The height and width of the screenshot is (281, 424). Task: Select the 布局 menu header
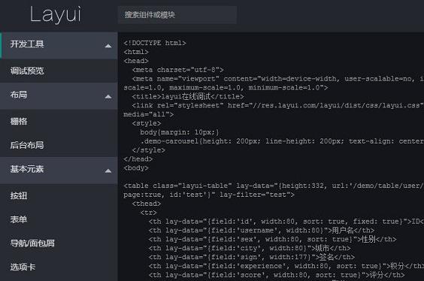[59, 95]
